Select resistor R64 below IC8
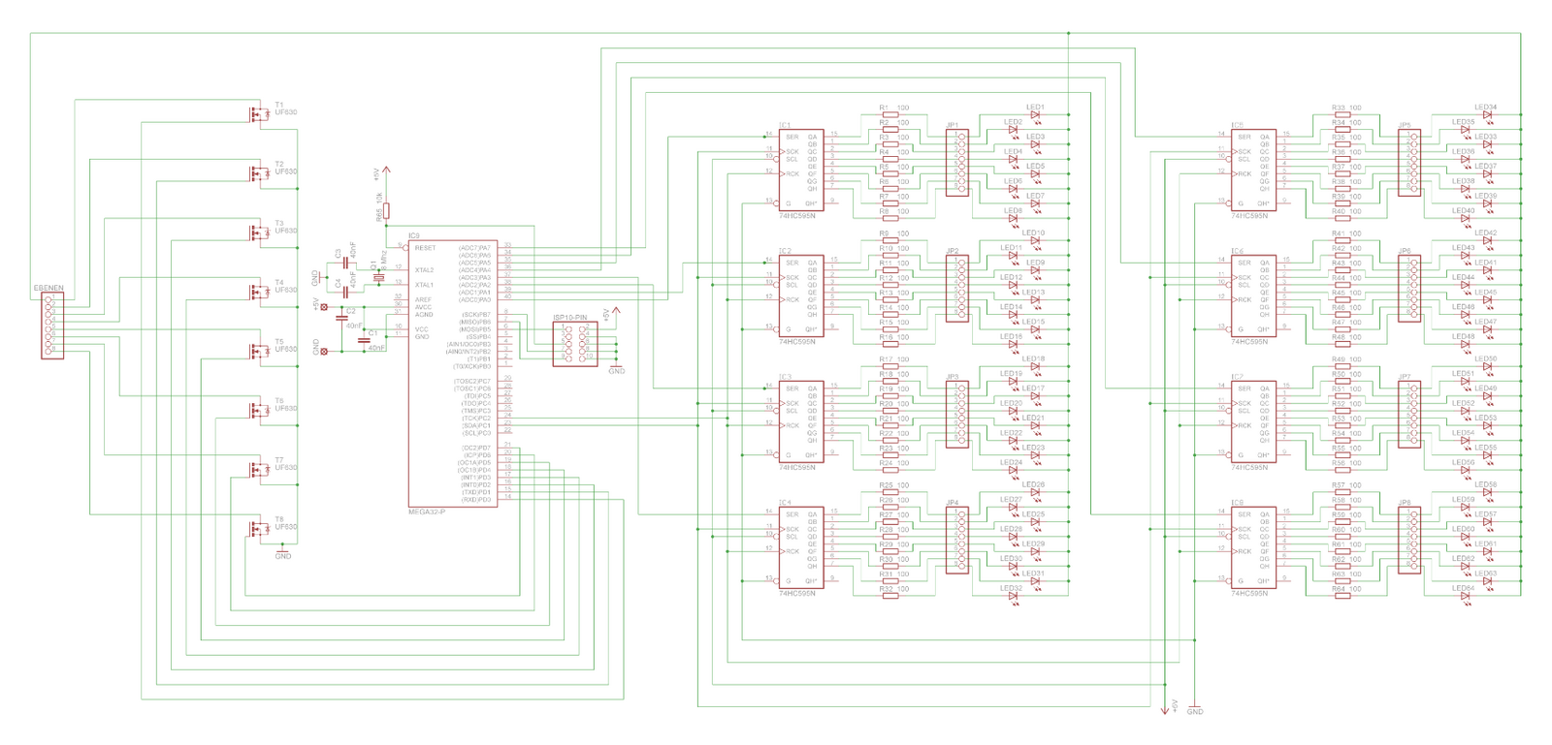 point(1342,596)
